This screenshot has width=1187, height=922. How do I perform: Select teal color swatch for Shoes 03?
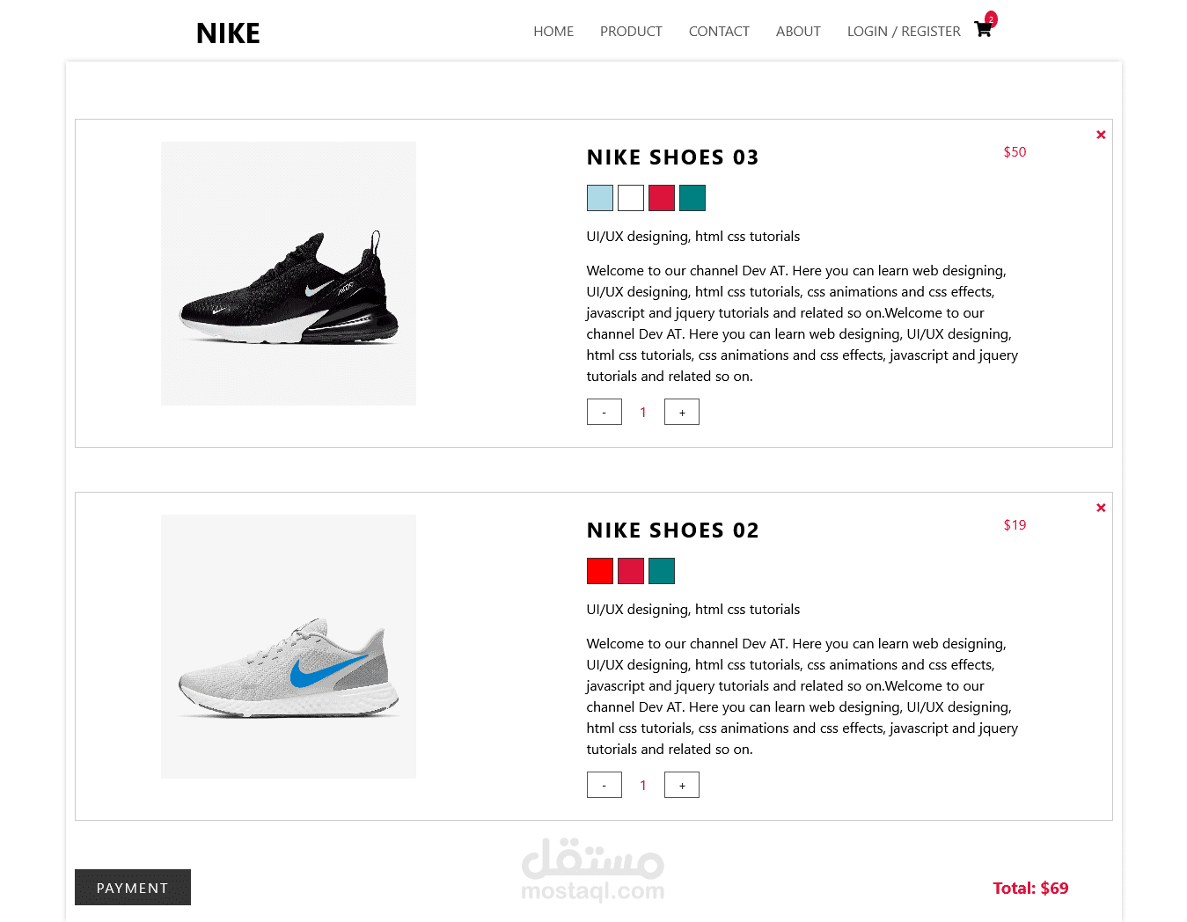click(692, 198)
